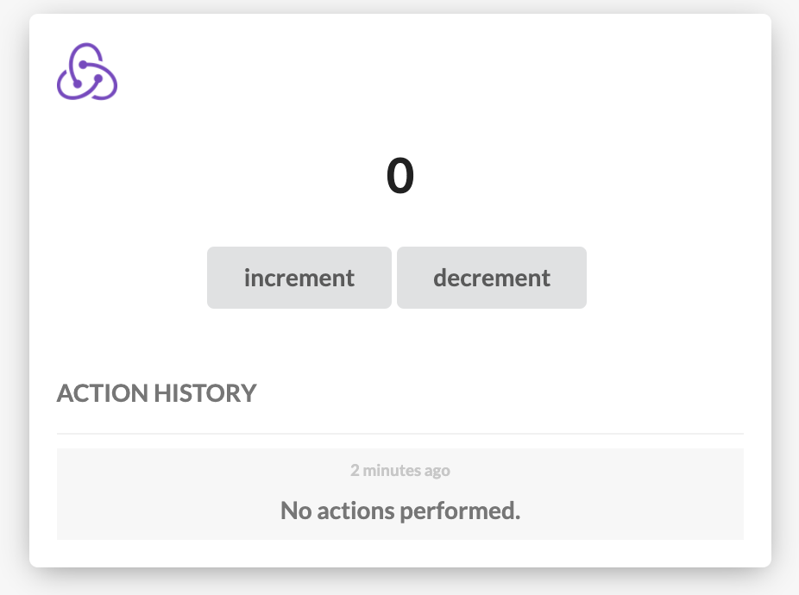Click the "No actions performed." message

[400, 510]
